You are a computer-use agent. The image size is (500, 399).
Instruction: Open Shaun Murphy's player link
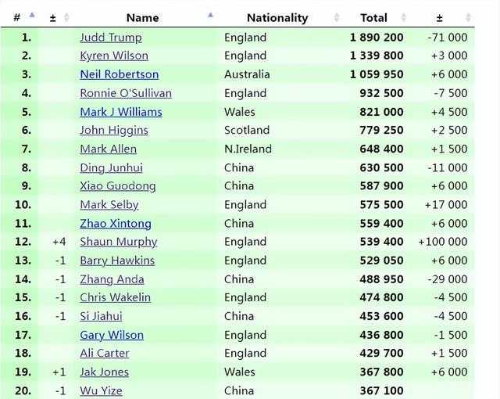(x=119, y=242)
